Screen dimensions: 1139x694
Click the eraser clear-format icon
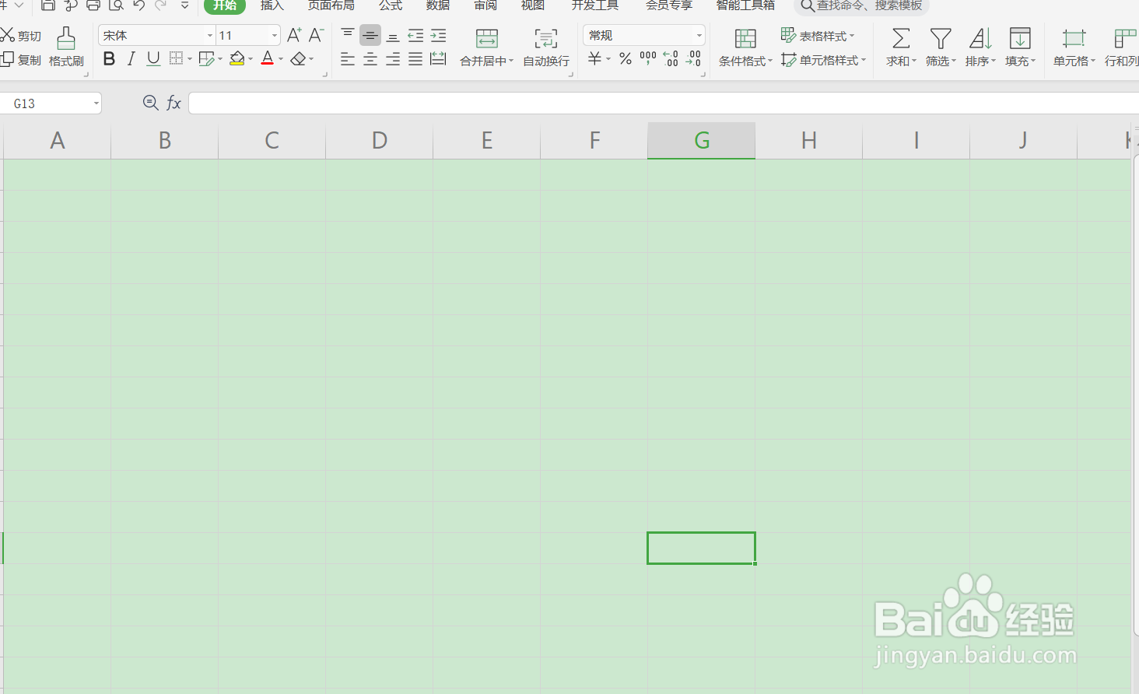point(298,59)
